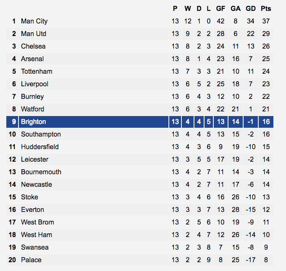This screenshot has height=271, width=286.
Task: Select Man City's 37 points cell
Action: pyautogui.click(x=266, y=21)
